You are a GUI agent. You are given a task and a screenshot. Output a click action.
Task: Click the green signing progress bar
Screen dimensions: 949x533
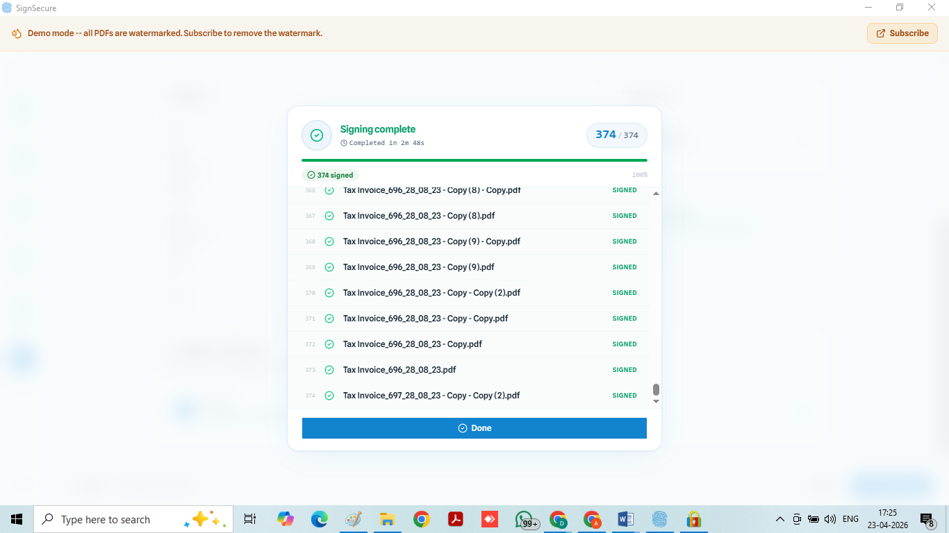[474, 160]
